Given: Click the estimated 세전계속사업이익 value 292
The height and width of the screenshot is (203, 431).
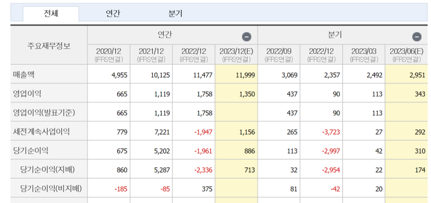Looking at the screenshot, I should 420,132.
